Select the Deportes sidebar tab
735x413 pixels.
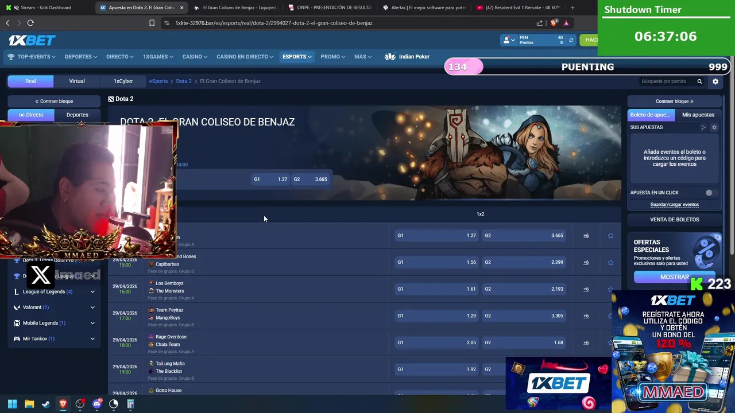tap(78, 115)
